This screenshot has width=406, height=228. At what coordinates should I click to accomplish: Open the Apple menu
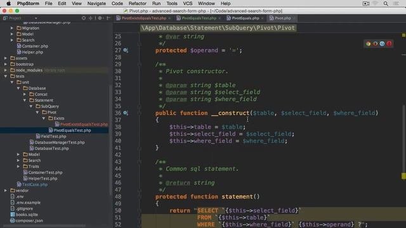[8, 3]
